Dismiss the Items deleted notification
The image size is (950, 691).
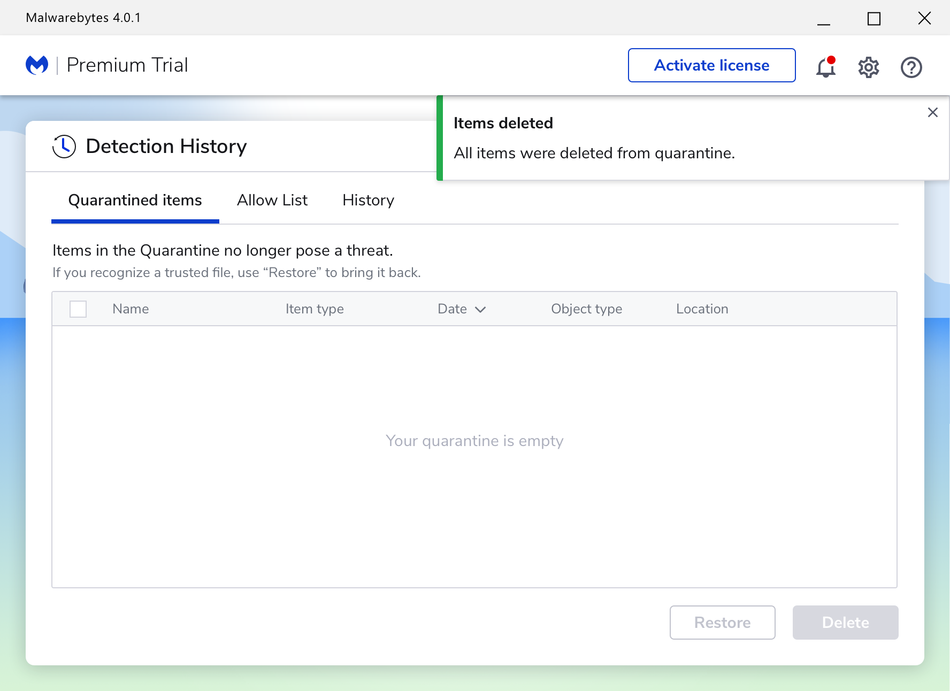pyautogui.click(x=933, y=112)
